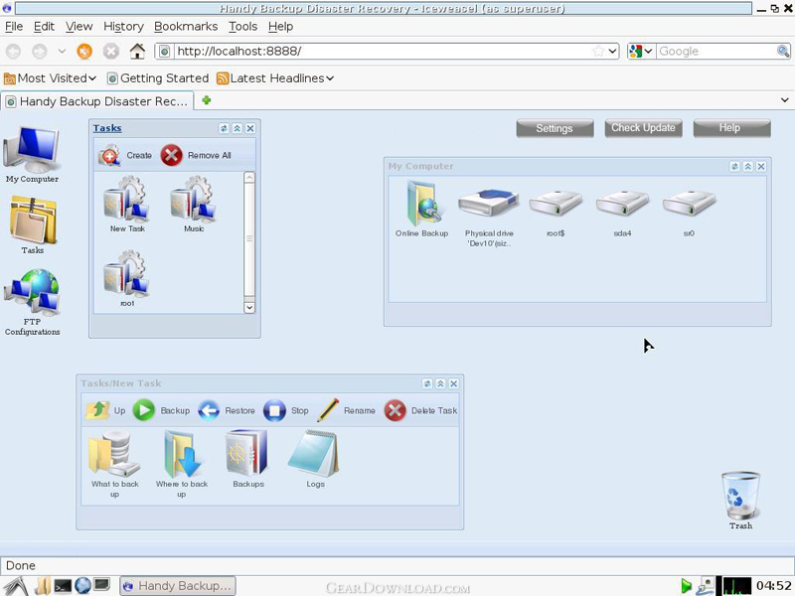
Task: Open the View menu
Action: pos(79,27)
